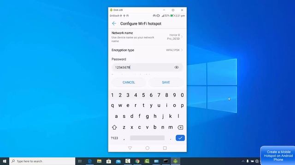
Task: Tap the letter a key
Action: click(x=116, y=116)
